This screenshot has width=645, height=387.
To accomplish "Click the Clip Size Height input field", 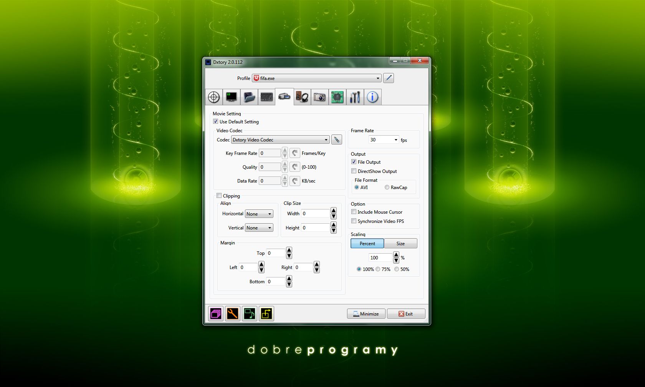I will 316,228.
